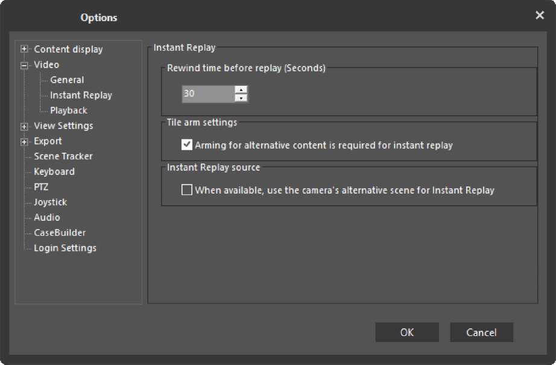Enable camera's alternative scene for Instant Replay
Screen dimensions: 556x365
pyautogui.click(x=187, y=190)
